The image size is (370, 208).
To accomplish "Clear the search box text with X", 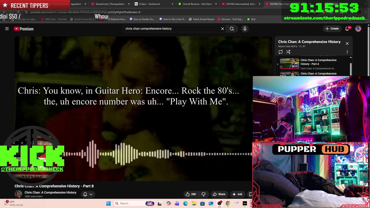I will (223, 29).
